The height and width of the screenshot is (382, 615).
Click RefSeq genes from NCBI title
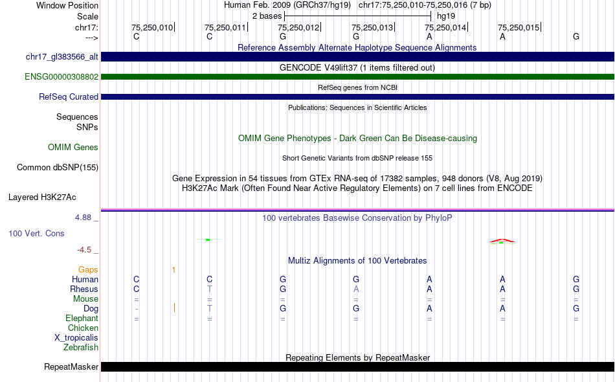click(x=357, y=87)
